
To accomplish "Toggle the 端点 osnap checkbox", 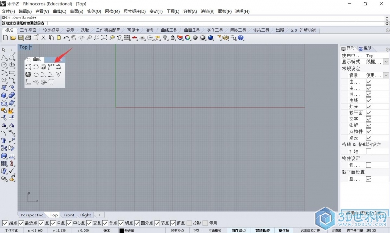I will point(5,223).
